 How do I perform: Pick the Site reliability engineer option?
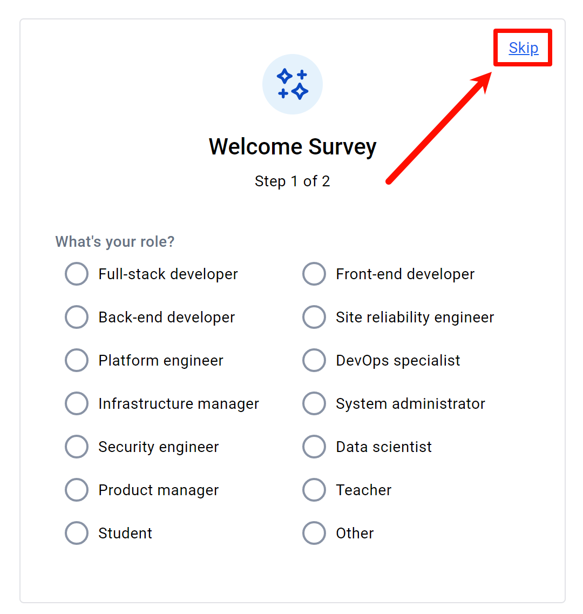point(314,317)
